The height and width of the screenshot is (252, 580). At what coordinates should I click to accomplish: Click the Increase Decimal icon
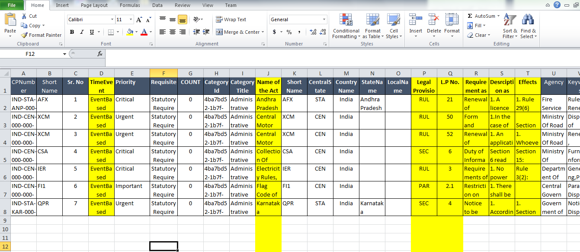tap(313, 32)
